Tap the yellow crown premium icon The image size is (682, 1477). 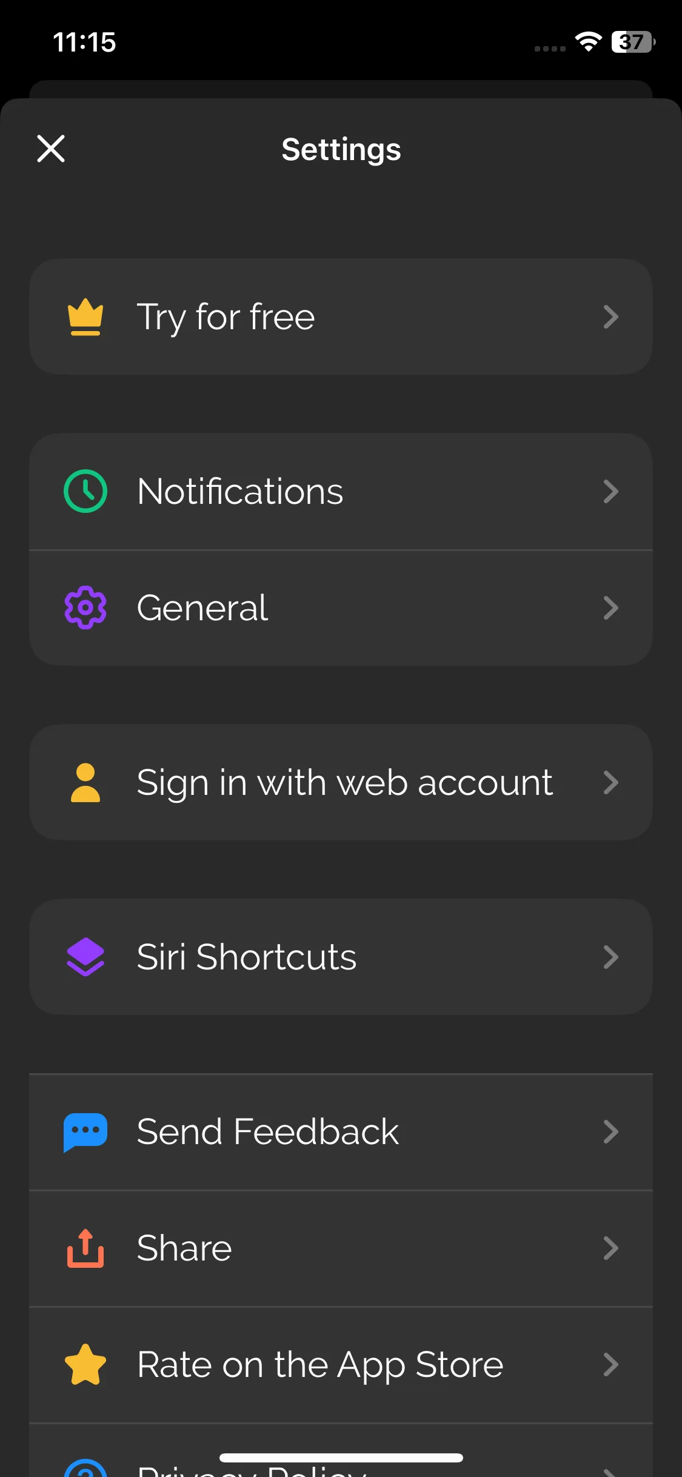(85, 316)
